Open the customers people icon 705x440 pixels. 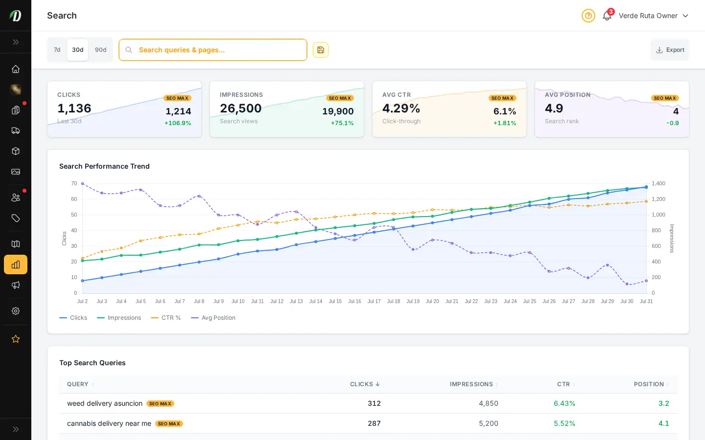point(16,198)
